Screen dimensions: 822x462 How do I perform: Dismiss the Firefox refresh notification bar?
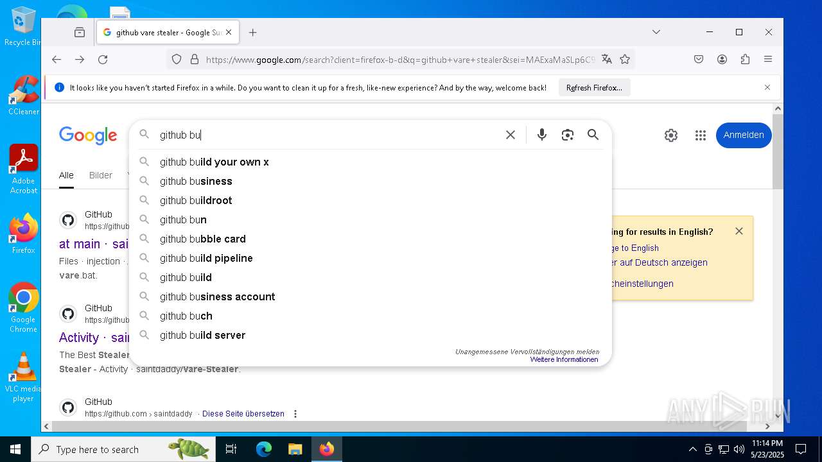point(767,87)
